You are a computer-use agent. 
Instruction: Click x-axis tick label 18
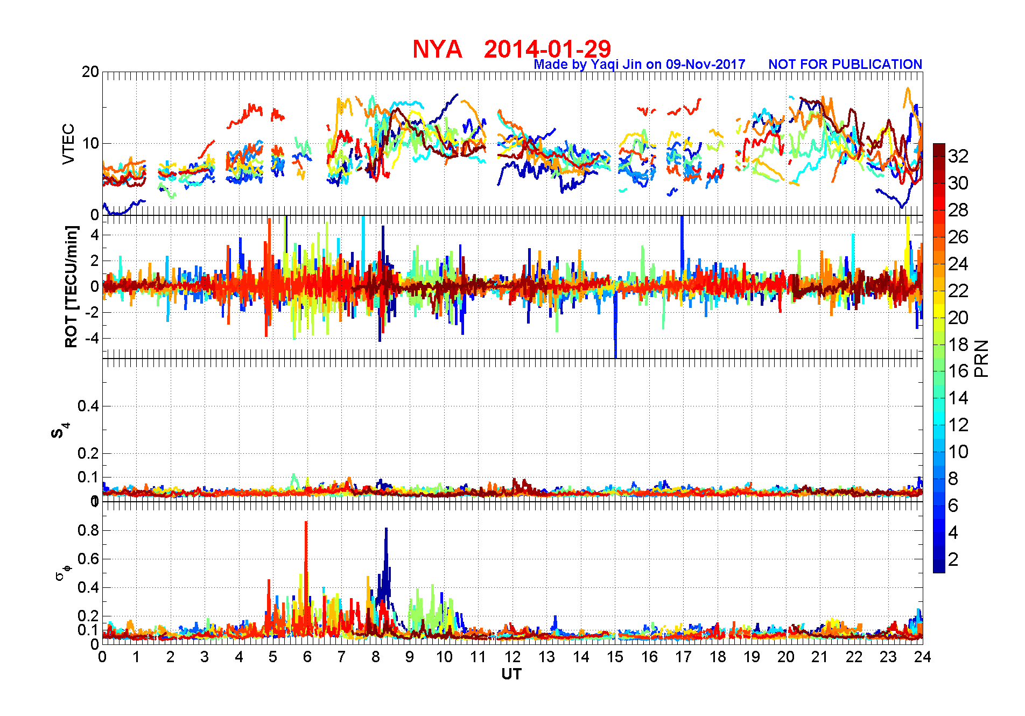click(x=718, y=657)
